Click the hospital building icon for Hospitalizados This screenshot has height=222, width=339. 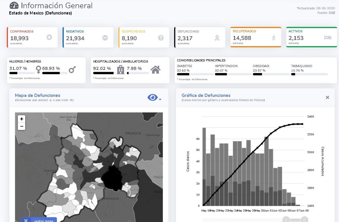click(x=121, y=69)
